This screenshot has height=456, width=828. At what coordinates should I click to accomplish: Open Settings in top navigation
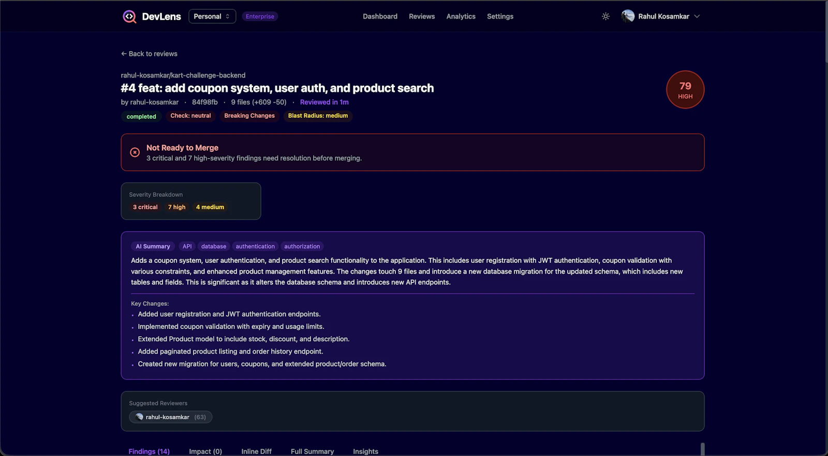(x=500, y=17)
